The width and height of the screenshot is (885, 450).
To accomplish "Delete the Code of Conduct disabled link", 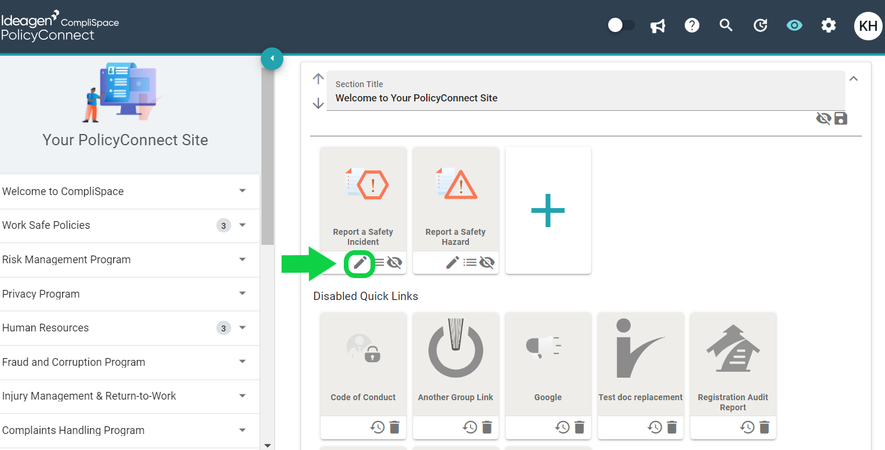I will click(395, 427).
